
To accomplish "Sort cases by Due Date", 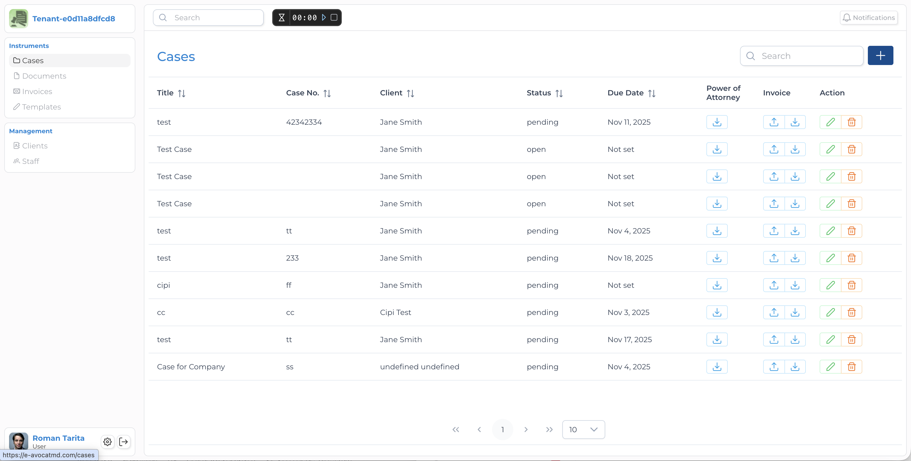I will [652, 93].
